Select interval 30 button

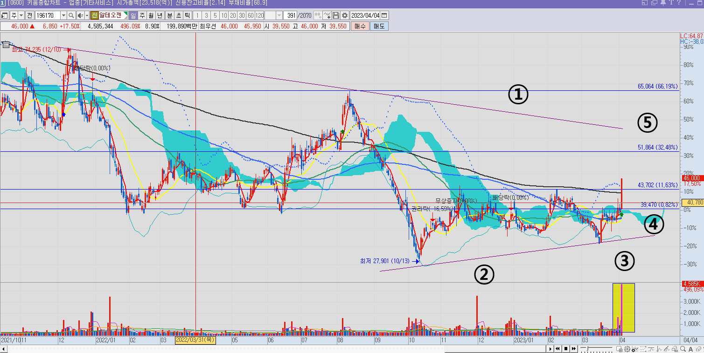(x=242, y=15)
